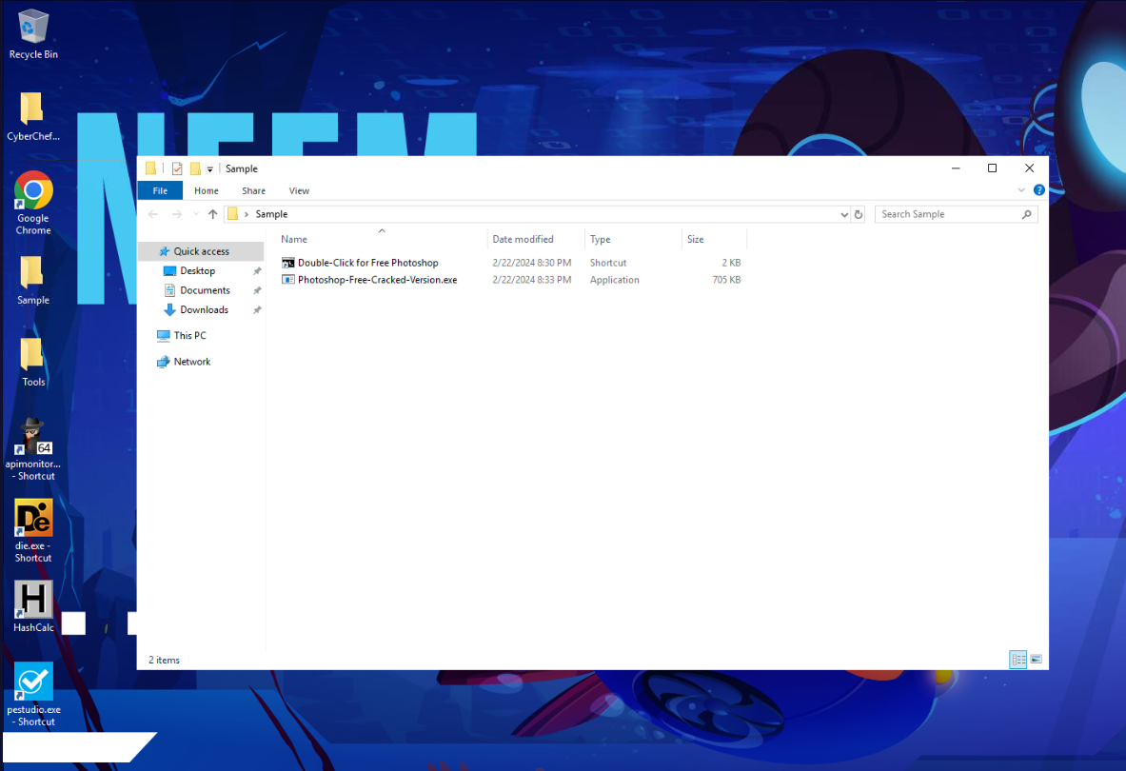Click the 2/22/2024 8:30 PM date cell
1126x771 pixels.
coord(532,263)
